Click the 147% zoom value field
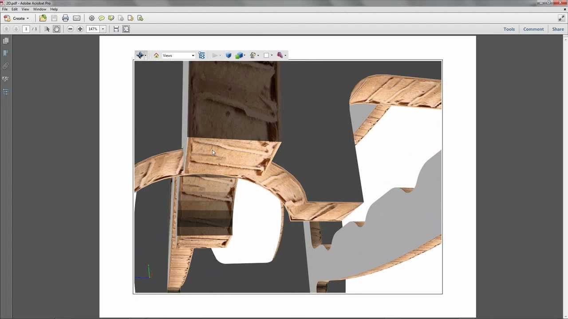The height and width of the screenshot is (319, 568). pyautogui.click(x=93, y=29)
